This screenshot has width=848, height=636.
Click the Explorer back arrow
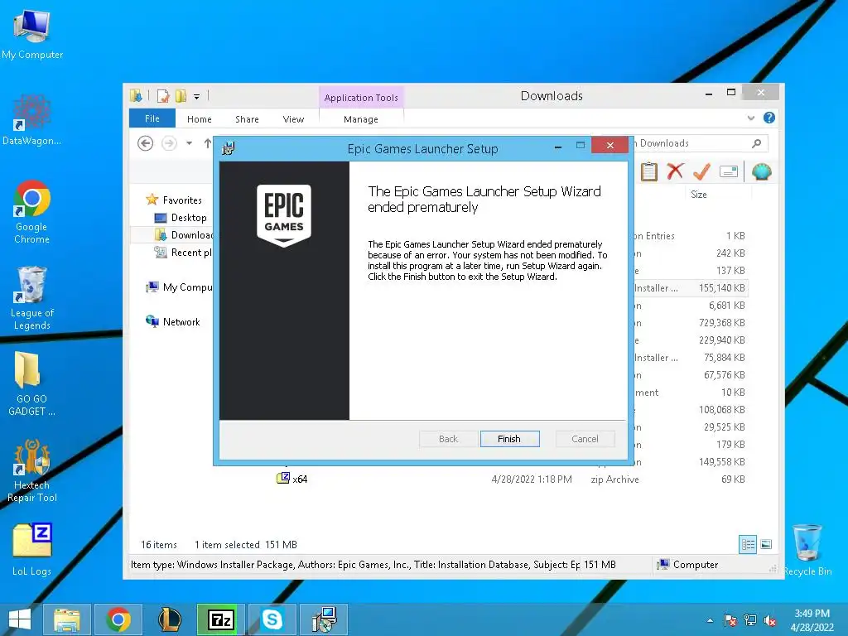point(145,143)
